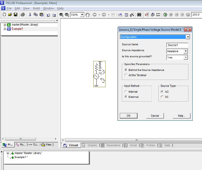Click the Cut (scissors) toolbar icon
Image resolution: width=202 pixels, height=170 pixels.
point(30,15)
